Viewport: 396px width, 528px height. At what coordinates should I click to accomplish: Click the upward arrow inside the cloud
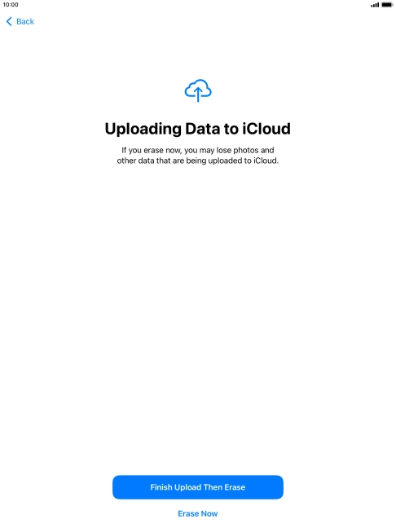[x=198, y=95]
